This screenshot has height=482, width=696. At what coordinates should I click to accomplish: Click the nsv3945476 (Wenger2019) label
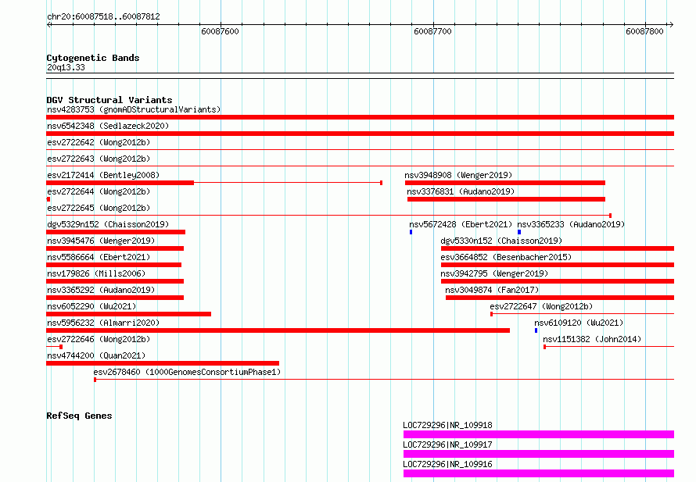point(101,241)
